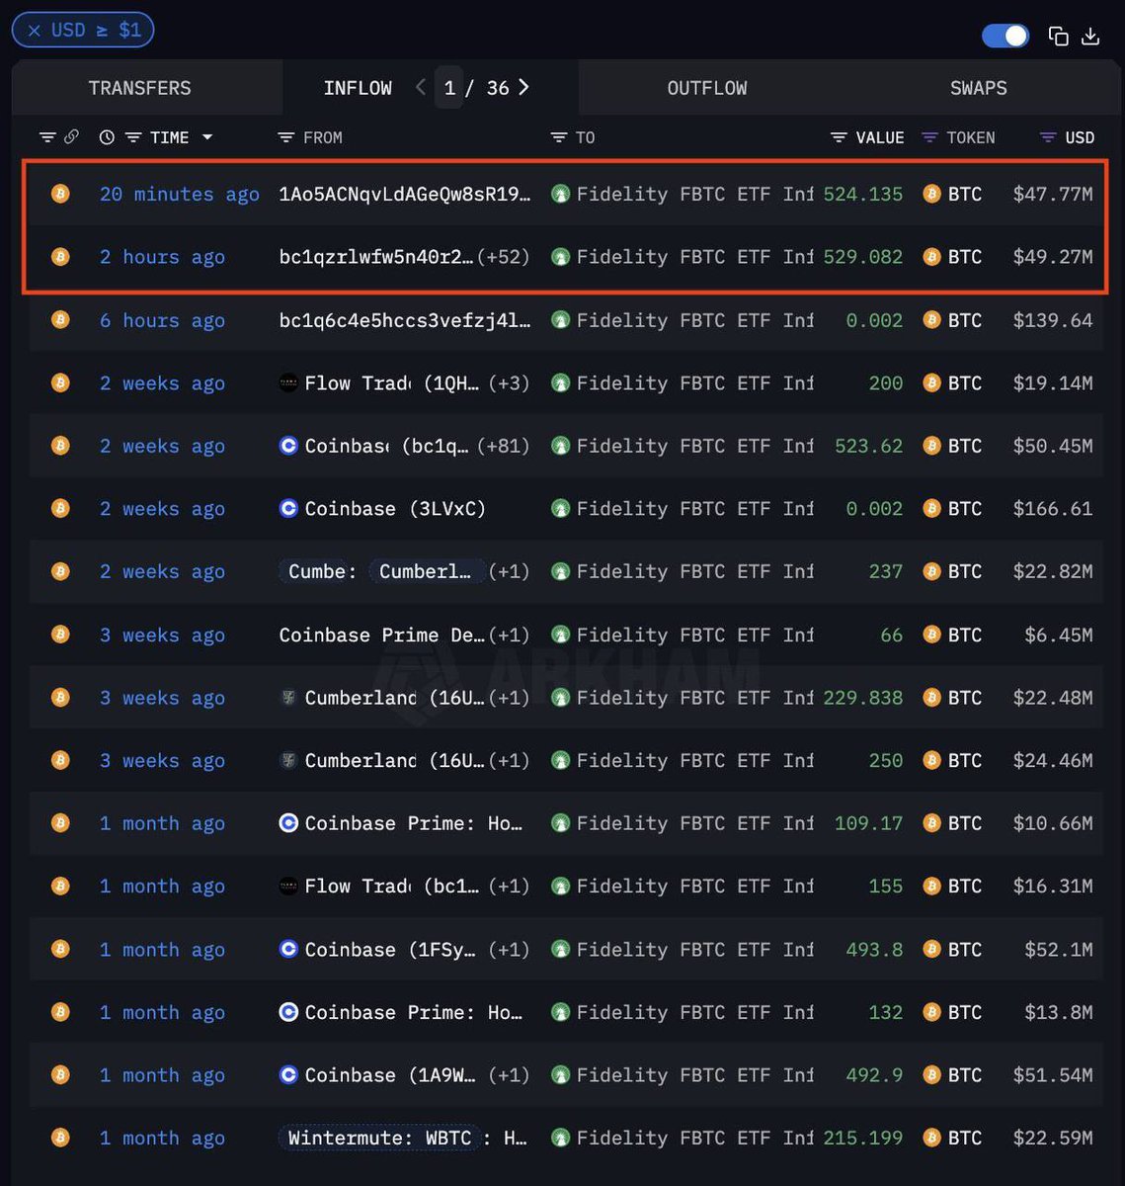Expand the (+52) senders badge
The height and width of the screenshot is (1186, 1125).
point(503,257)
